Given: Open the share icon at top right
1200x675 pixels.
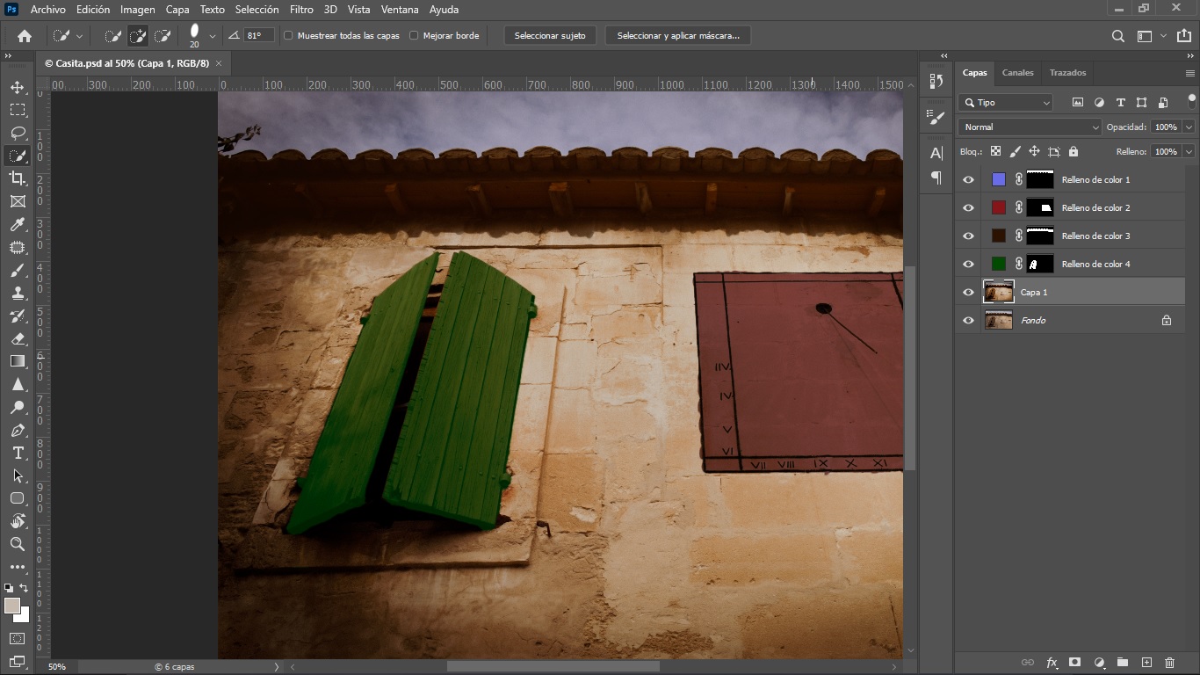Looking at the screenshot, I should (1183, 36).
